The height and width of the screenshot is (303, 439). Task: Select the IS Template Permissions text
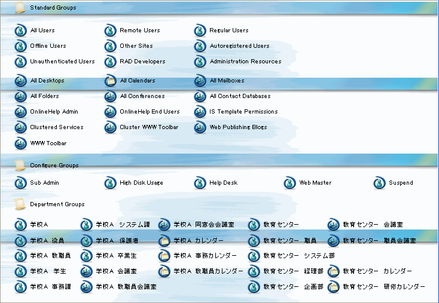point(243,112)
